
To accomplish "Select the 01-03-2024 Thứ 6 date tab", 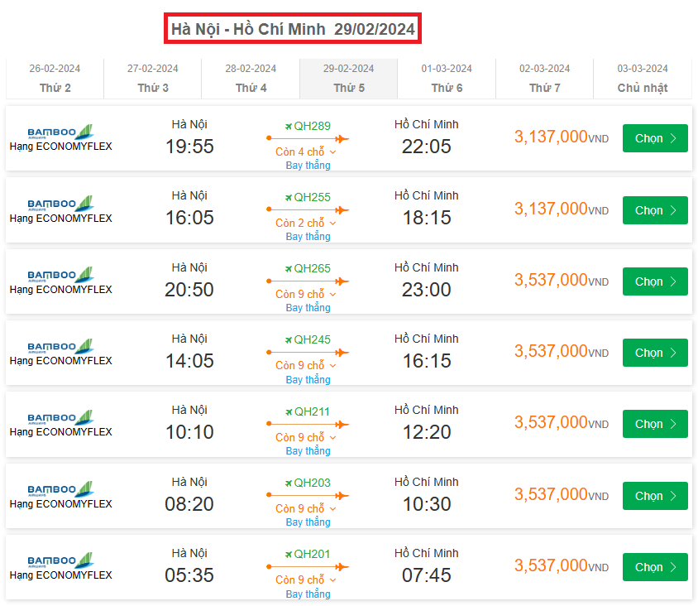I will [447, 79].
